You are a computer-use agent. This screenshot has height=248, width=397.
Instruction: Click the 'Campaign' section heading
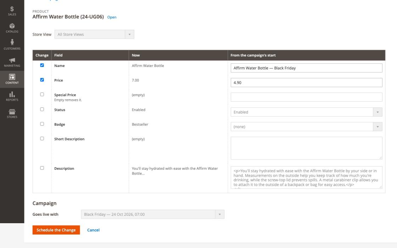point(44,203)
